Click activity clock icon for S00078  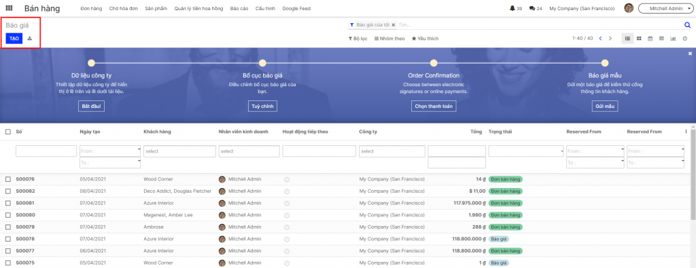click(x=287, y=240)
